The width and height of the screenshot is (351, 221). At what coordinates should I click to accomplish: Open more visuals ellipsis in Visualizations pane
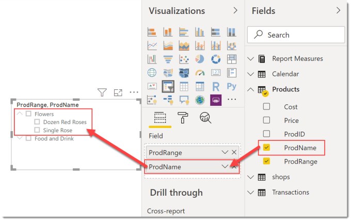click(x=231, y=99)
